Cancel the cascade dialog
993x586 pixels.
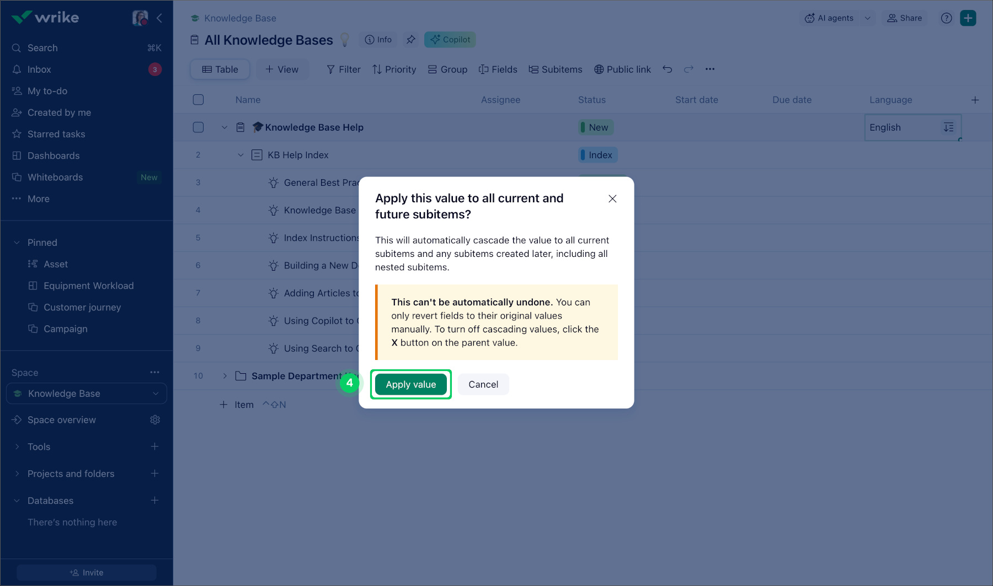tap(483, 384)
